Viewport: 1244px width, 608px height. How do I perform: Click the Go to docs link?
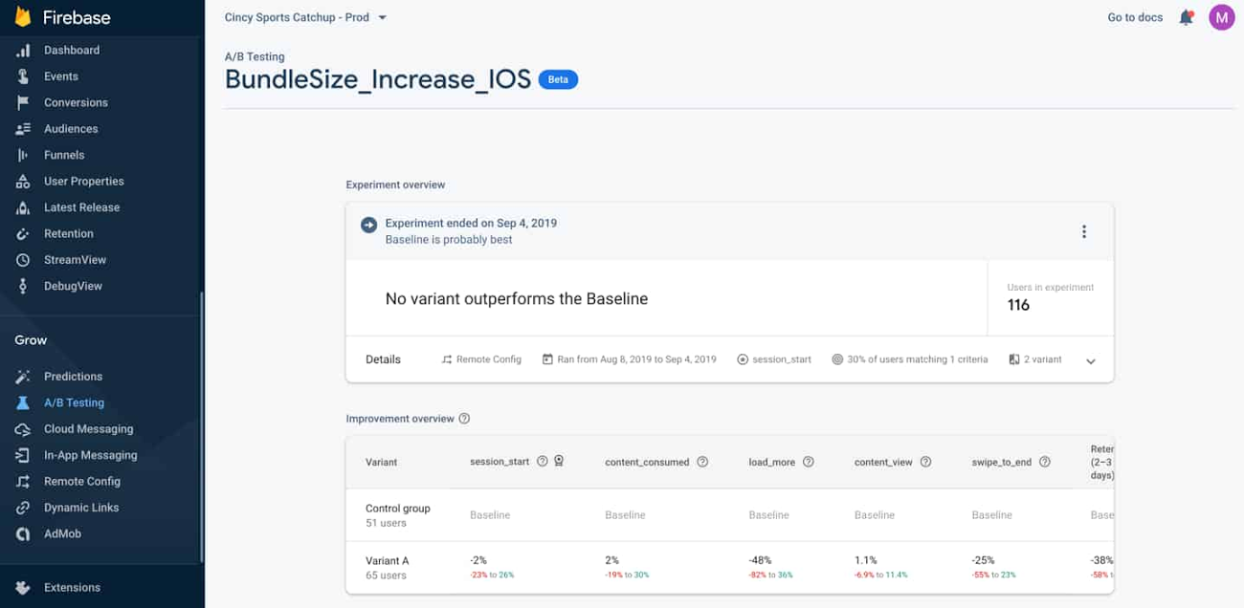(1135, 17)
